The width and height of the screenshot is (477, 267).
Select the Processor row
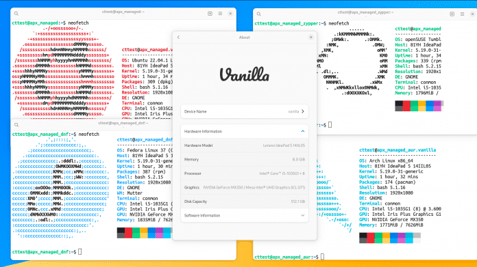[x=244, y=173]
